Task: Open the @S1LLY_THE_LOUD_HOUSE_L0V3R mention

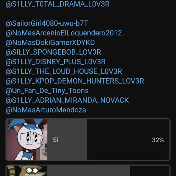Action: point(64,72)
